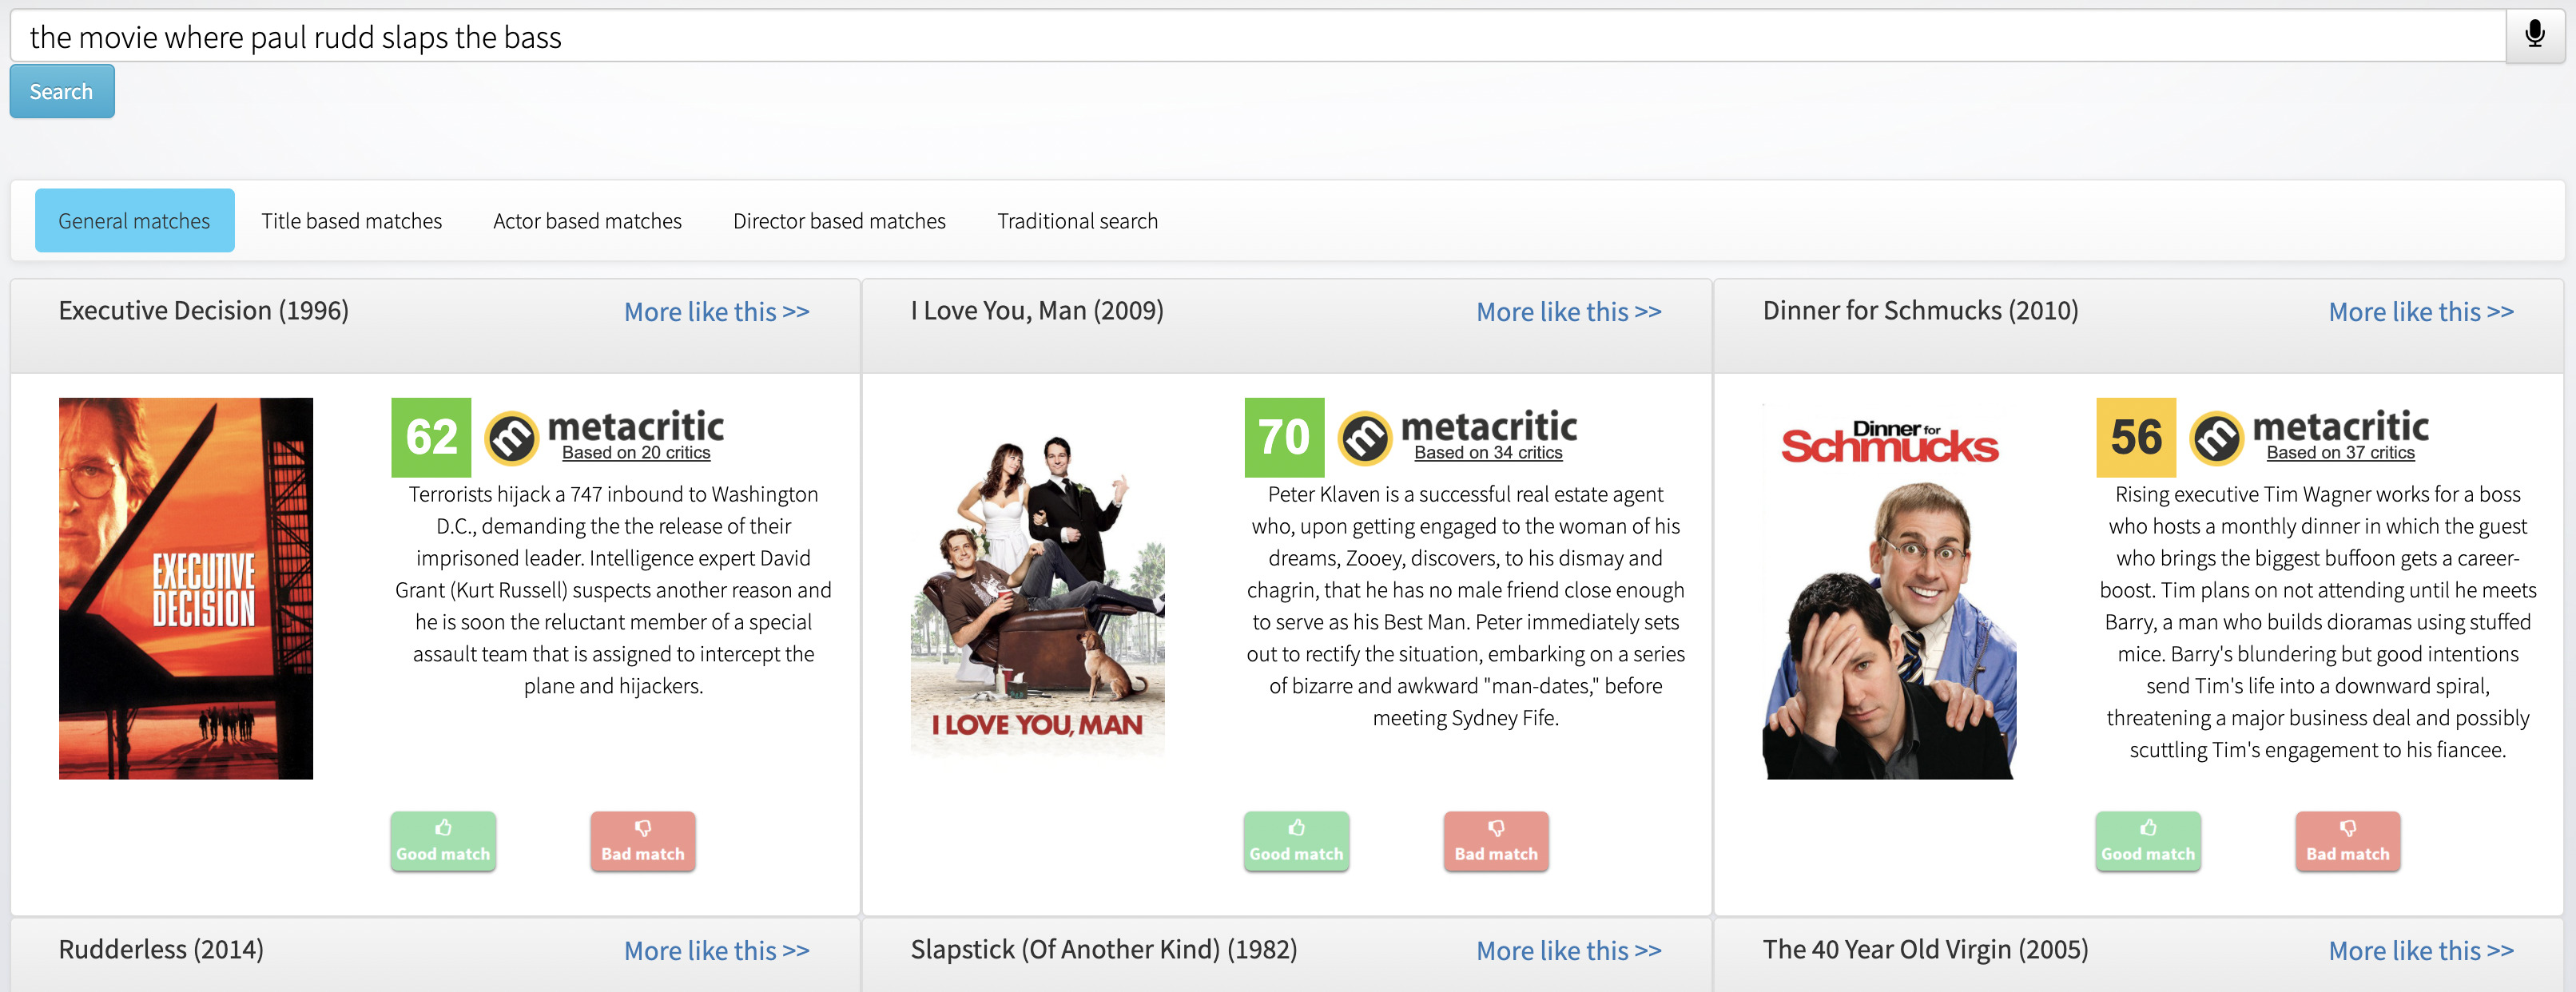Image resolution: width=2576 pixels, height=992 pixels.
Task: Click the Metacritic logo for I Love You, Man
Action: [x=1458, y=437]
